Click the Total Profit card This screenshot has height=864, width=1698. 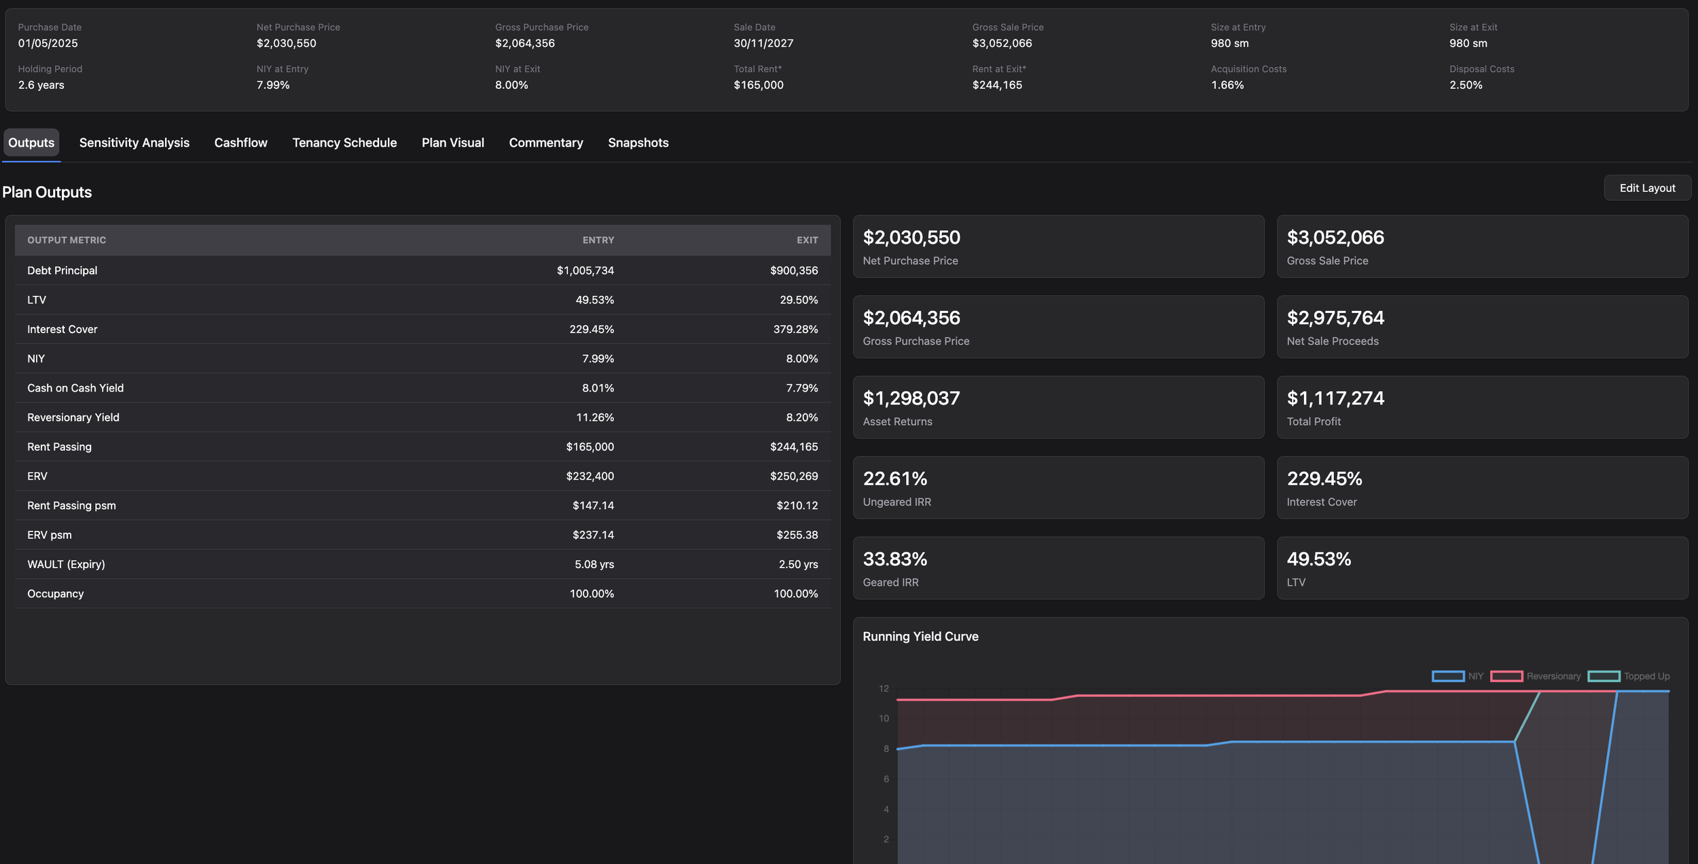click(x=1482, y=407)
